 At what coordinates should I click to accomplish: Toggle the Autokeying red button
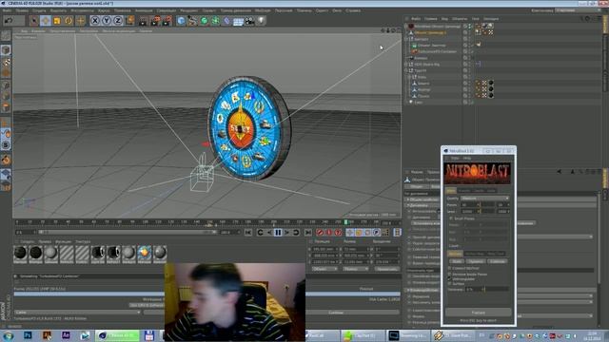pos(329,232)
